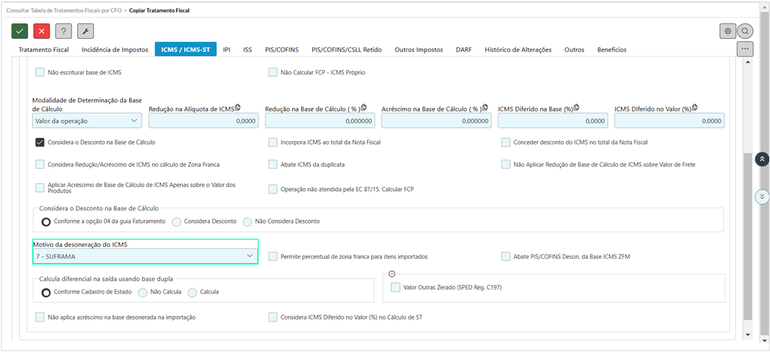Enable Abate ICMS da duplicata checkbox
The height and width of the screenshot is (352, 770).
[x=273, y=164]
